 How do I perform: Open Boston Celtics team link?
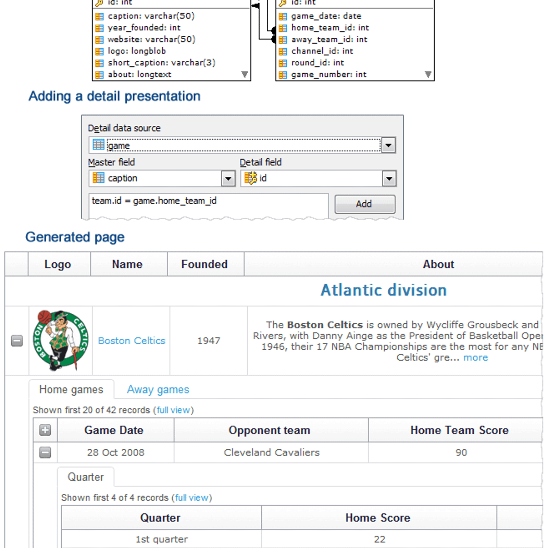point(132,341)
